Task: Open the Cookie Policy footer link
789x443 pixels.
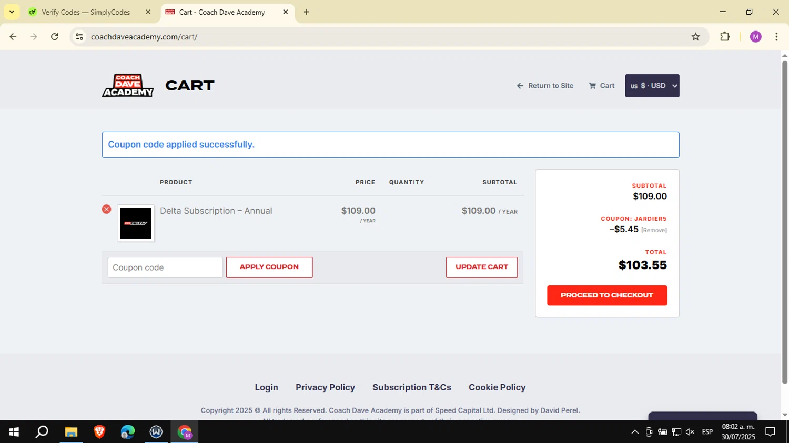Action: (497, 387)
